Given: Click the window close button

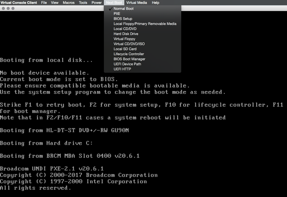Looking at the screenshot, I should click(3, 8).
